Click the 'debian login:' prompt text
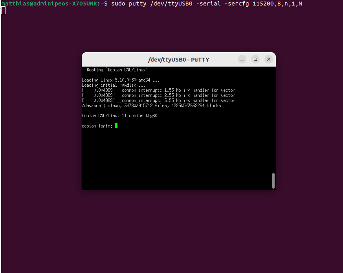The width and height of the screenshot is (343, 273). (97, 126)
